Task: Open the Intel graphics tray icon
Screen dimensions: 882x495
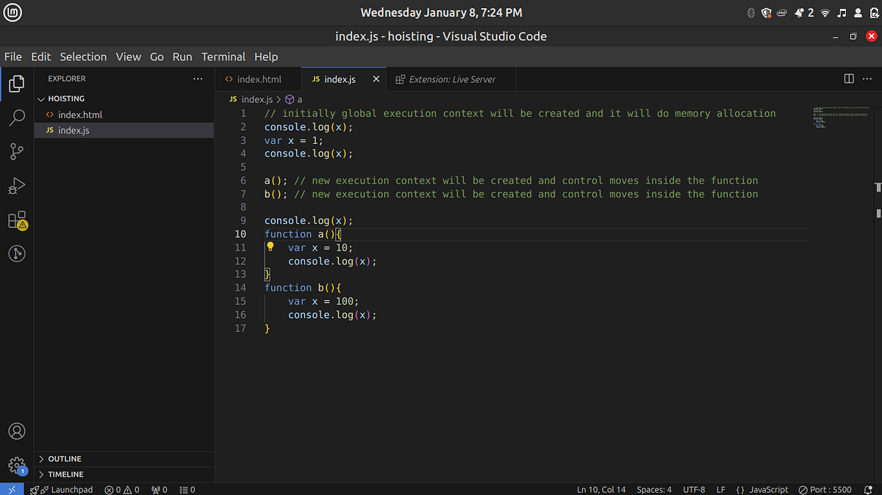Action: pos(782,12)
